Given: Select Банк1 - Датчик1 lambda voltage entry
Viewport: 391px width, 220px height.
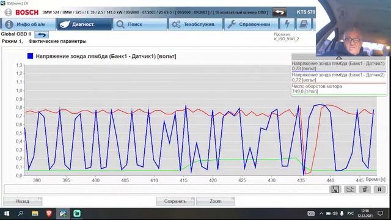Looking at the screenshot, I should pyautogui.click(x=339, y=66).
